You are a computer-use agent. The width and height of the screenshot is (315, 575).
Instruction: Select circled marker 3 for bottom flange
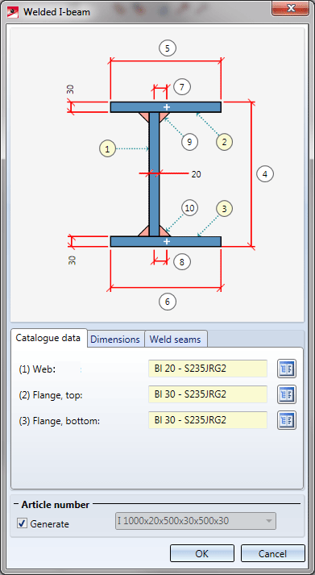tap(224, 209)
